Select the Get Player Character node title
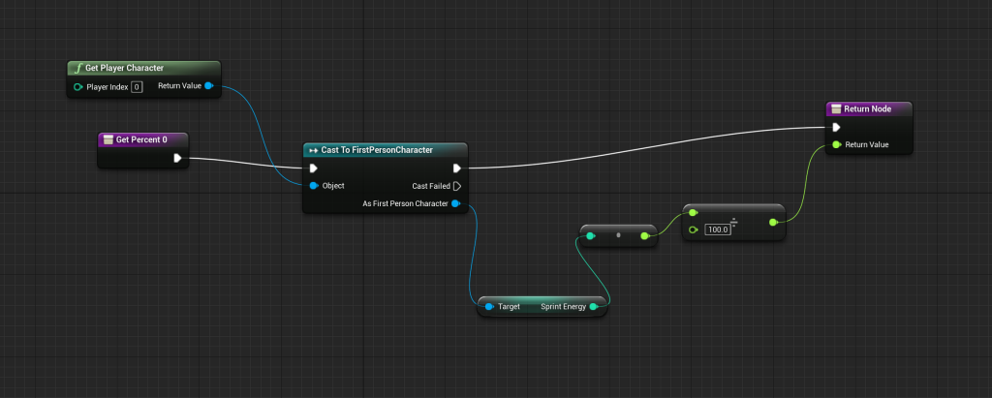Viewport: 992px width, 398px height. point(125,69)
